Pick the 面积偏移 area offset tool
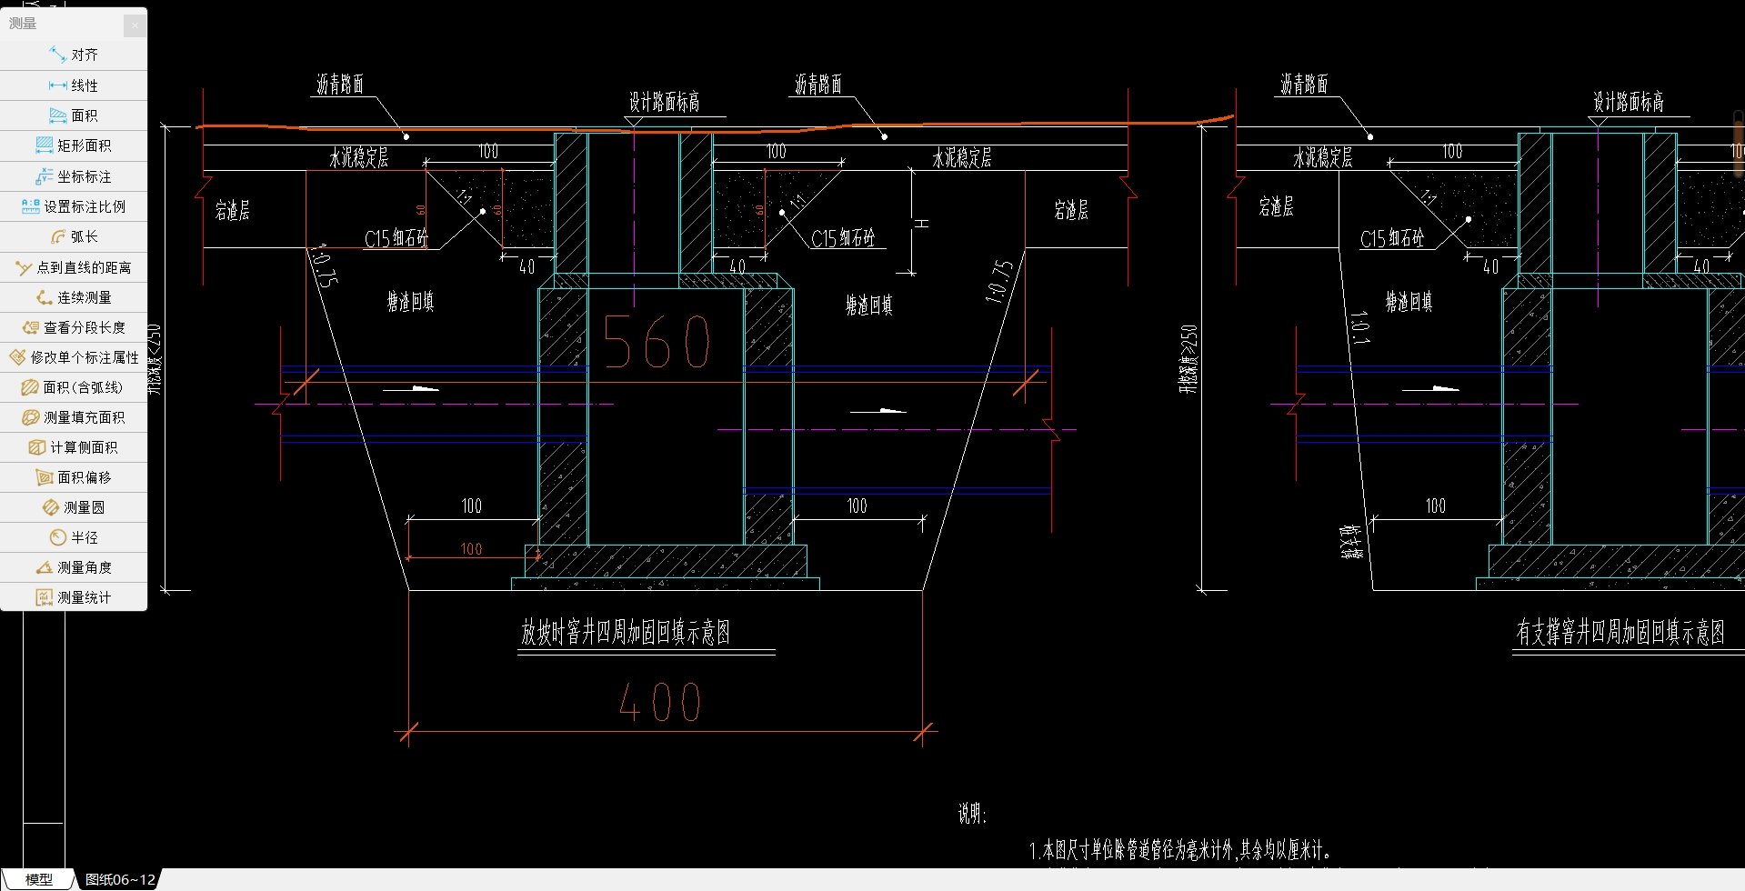This screenshot has width=1745, height=891. tap(74, 477)
